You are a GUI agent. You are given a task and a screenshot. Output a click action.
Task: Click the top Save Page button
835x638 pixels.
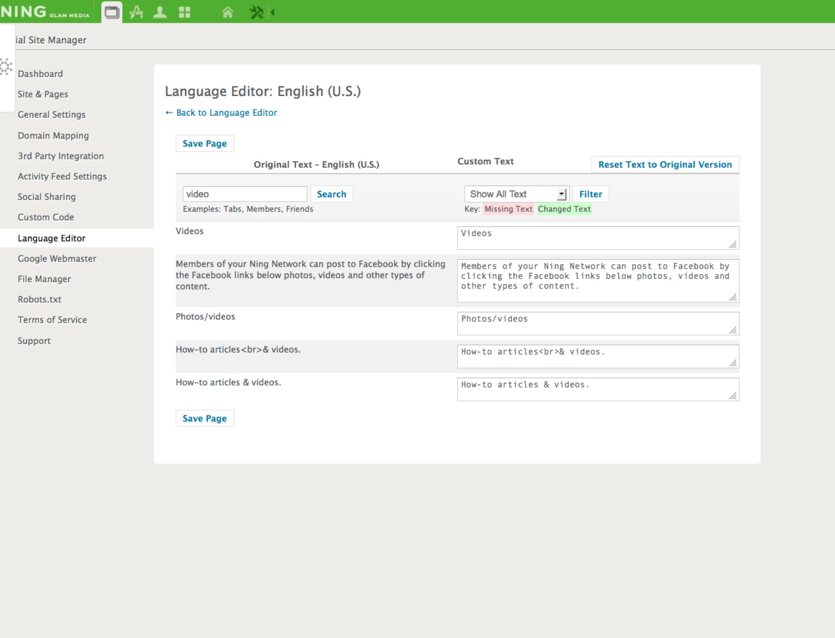pos(205,143)
